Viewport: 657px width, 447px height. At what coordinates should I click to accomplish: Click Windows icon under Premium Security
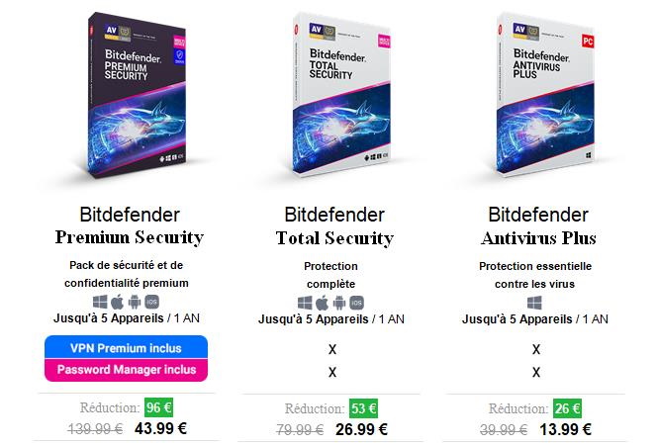coord(100,302)
